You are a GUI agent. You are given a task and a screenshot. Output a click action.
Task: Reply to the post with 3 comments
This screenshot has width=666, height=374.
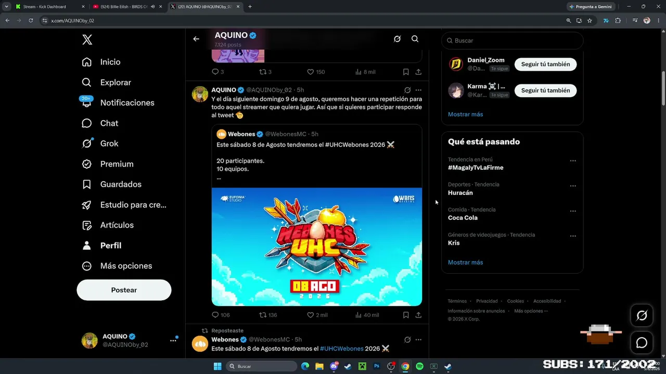(217, 72)
